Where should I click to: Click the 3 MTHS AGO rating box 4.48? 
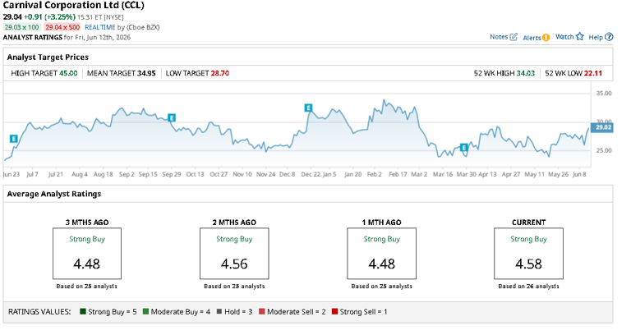coord(87,254)
